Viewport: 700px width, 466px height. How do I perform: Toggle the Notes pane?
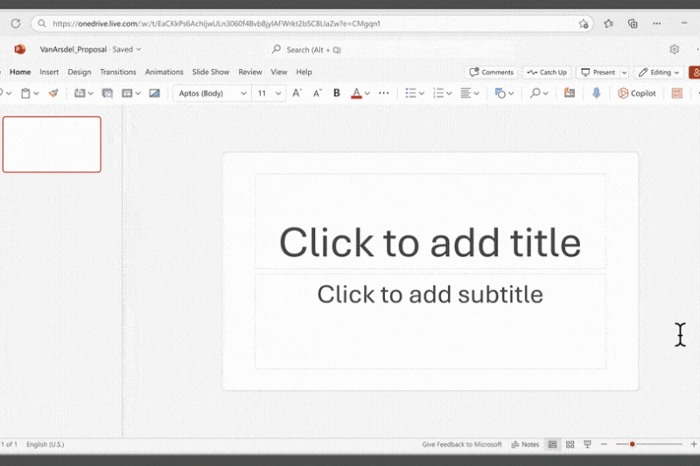click(525, 444)
